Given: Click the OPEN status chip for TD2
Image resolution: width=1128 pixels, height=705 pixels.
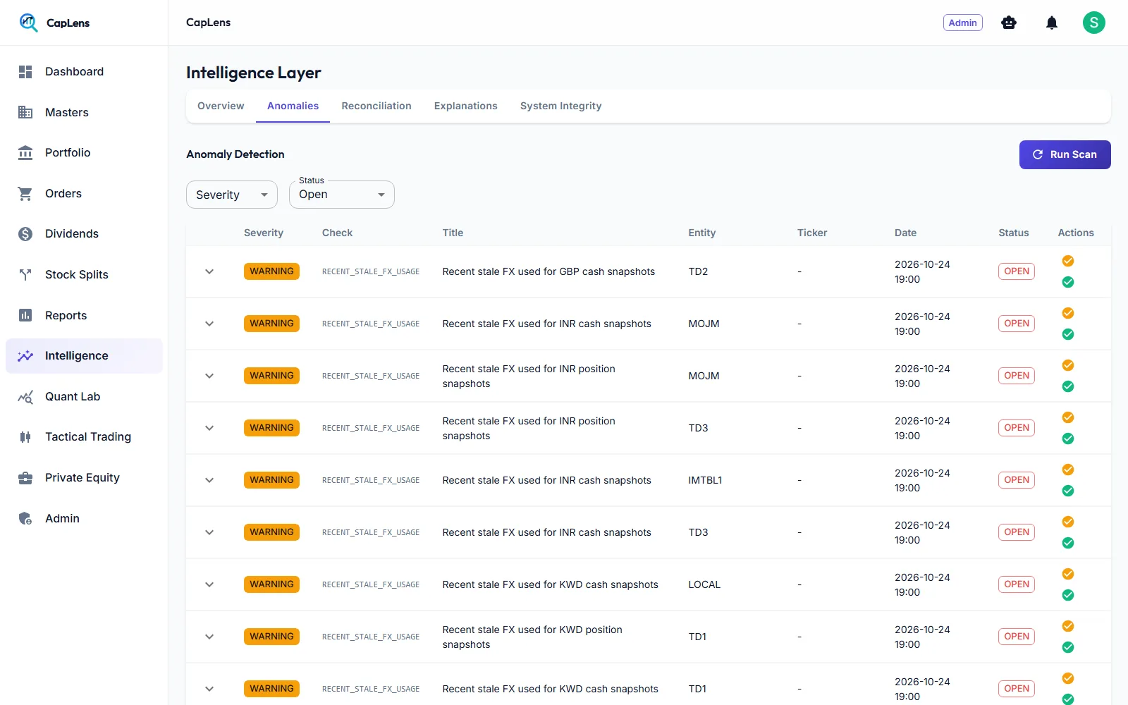Looking at the screenshot, I should tap(1017, 271).
